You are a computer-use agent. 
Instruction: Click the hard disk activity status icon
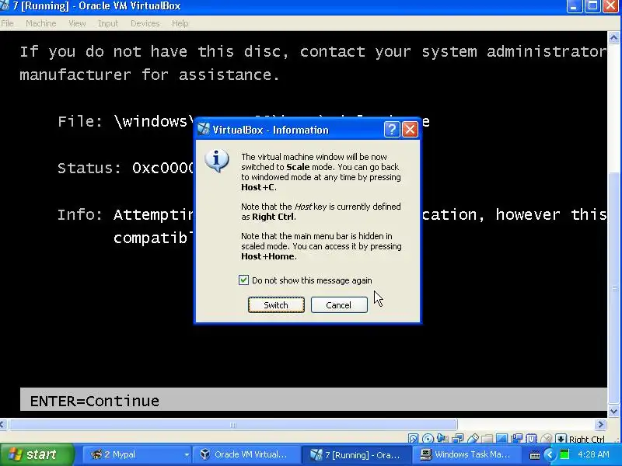coord(413,438)
